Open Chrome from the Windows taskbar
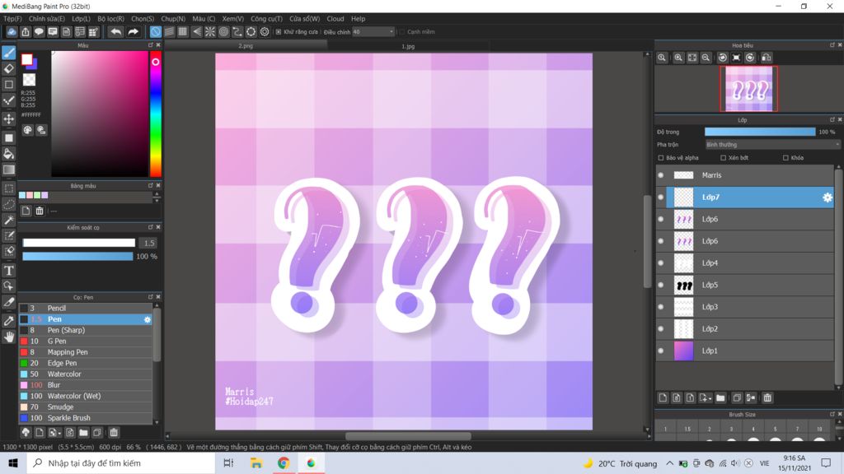Viewport: 844px width, 474px height. pos(284,462)
